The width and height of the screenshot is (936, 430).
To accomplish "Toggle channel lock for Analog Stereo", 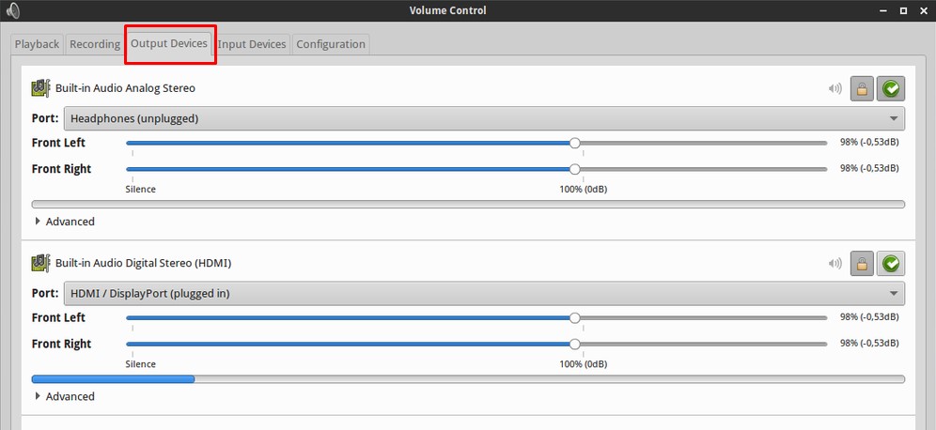I will (x=862, y=89).
